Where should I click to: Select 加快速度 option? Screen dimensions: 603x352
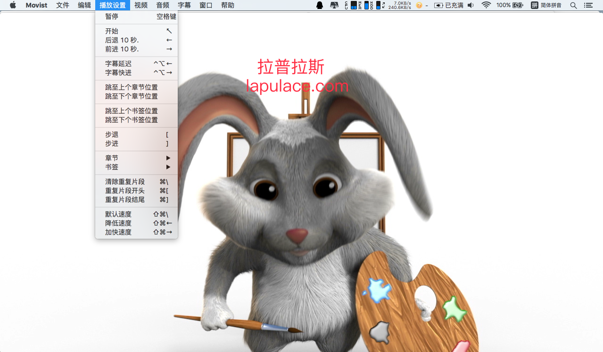pyautogui.click(x=137, y=232)
